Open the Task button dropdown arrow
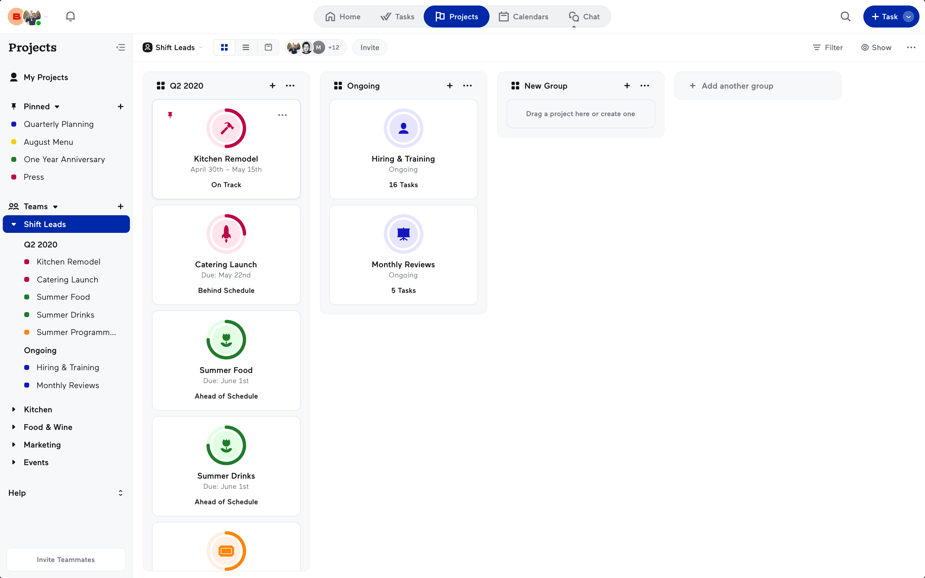 coord(908,17)
